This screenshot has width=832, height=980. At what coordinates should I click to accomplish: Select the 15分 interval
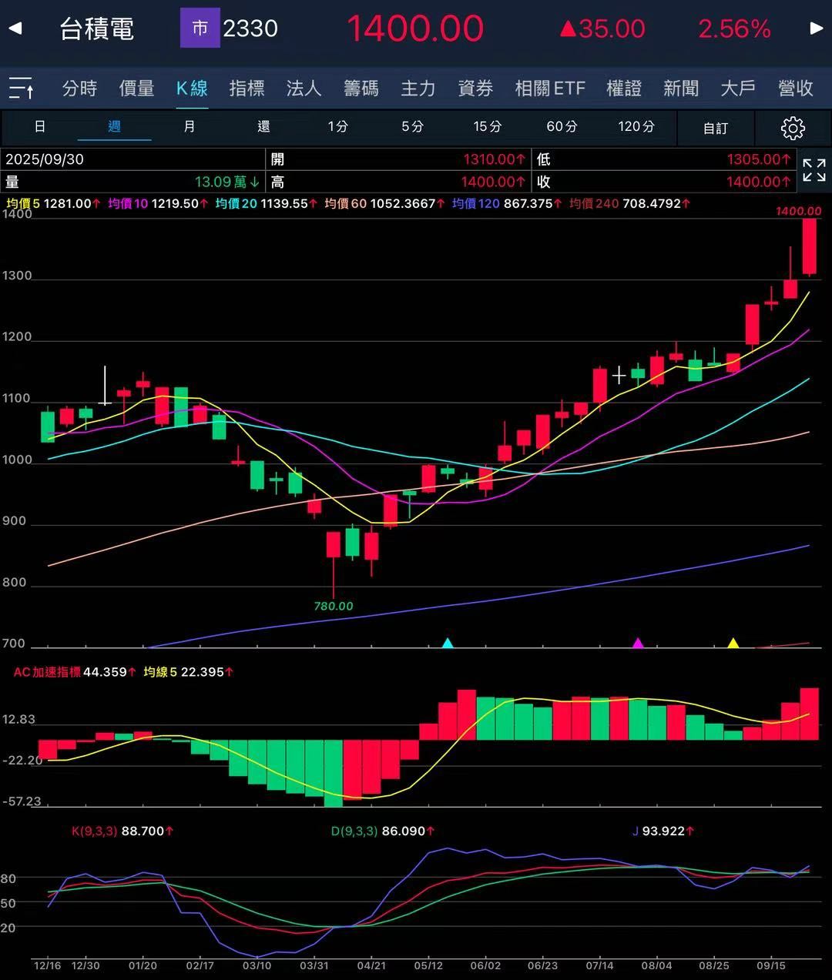pos(488,126)
